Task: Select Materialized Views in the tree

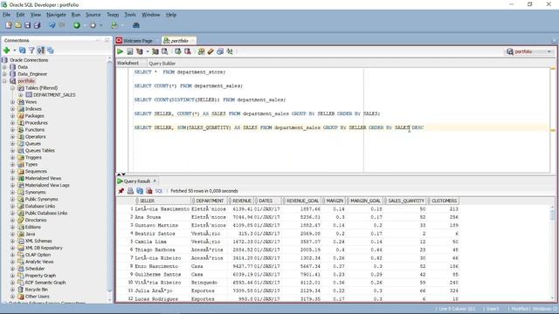Action: [43, 178]
